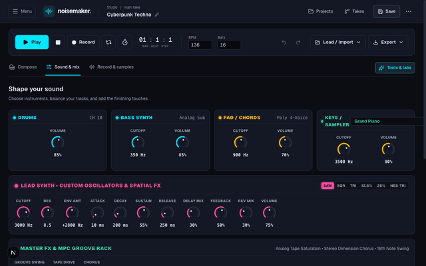Click the Cyberpunk Techno project title
Viewport: 426px width, 266px height.
click(129, 15)
